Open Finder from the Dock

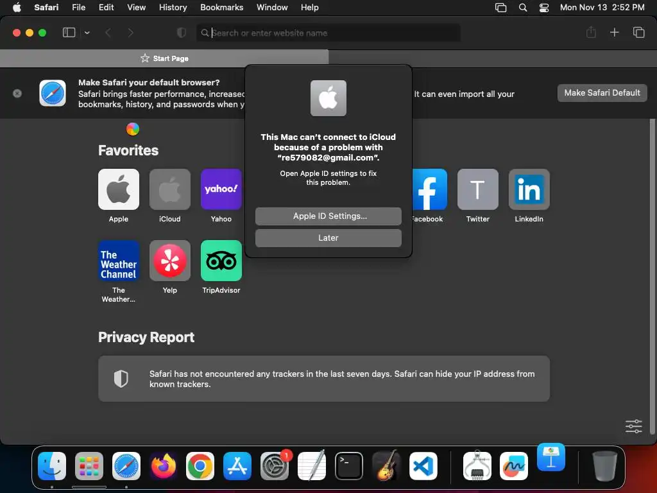[x=52, y=466]
